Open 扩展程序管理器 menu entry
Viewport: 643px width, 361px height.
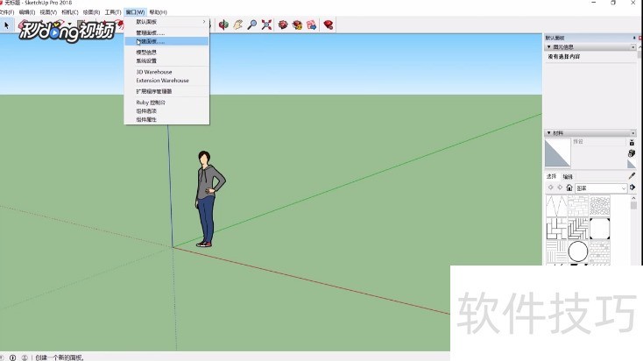(x=167, y=91)
